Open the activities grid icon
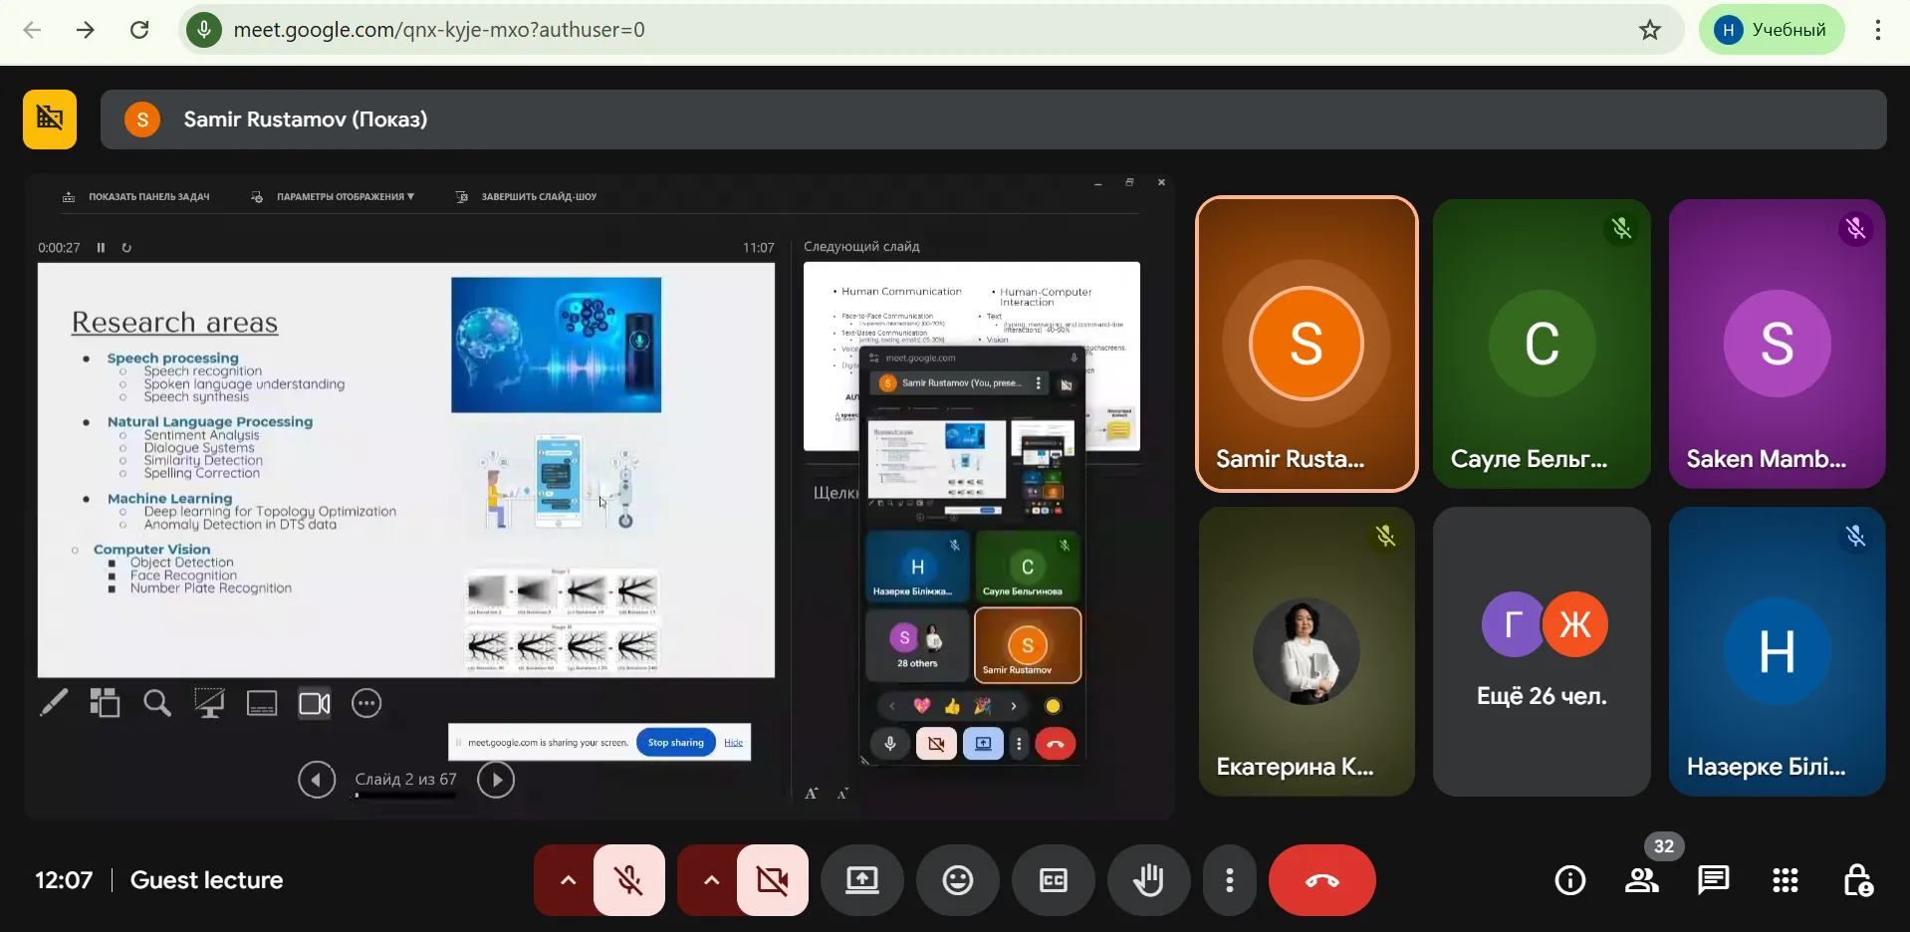 pos(1785,880)
